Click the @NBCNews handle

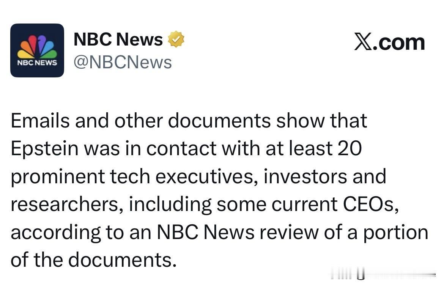[x=122, y=62]
